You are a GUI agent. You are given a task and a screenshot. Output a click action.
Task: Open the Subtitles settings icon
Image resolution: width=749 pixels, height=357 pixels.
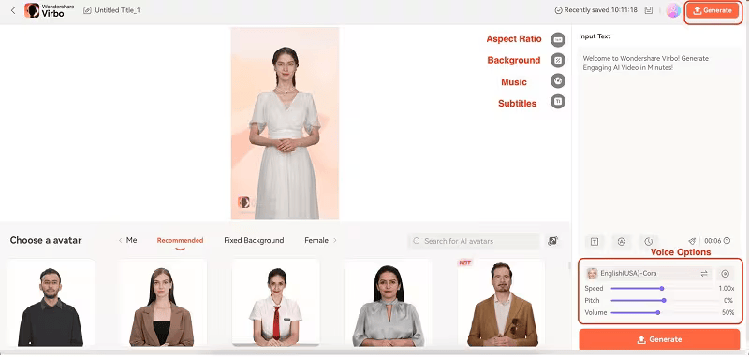(557, 102)
